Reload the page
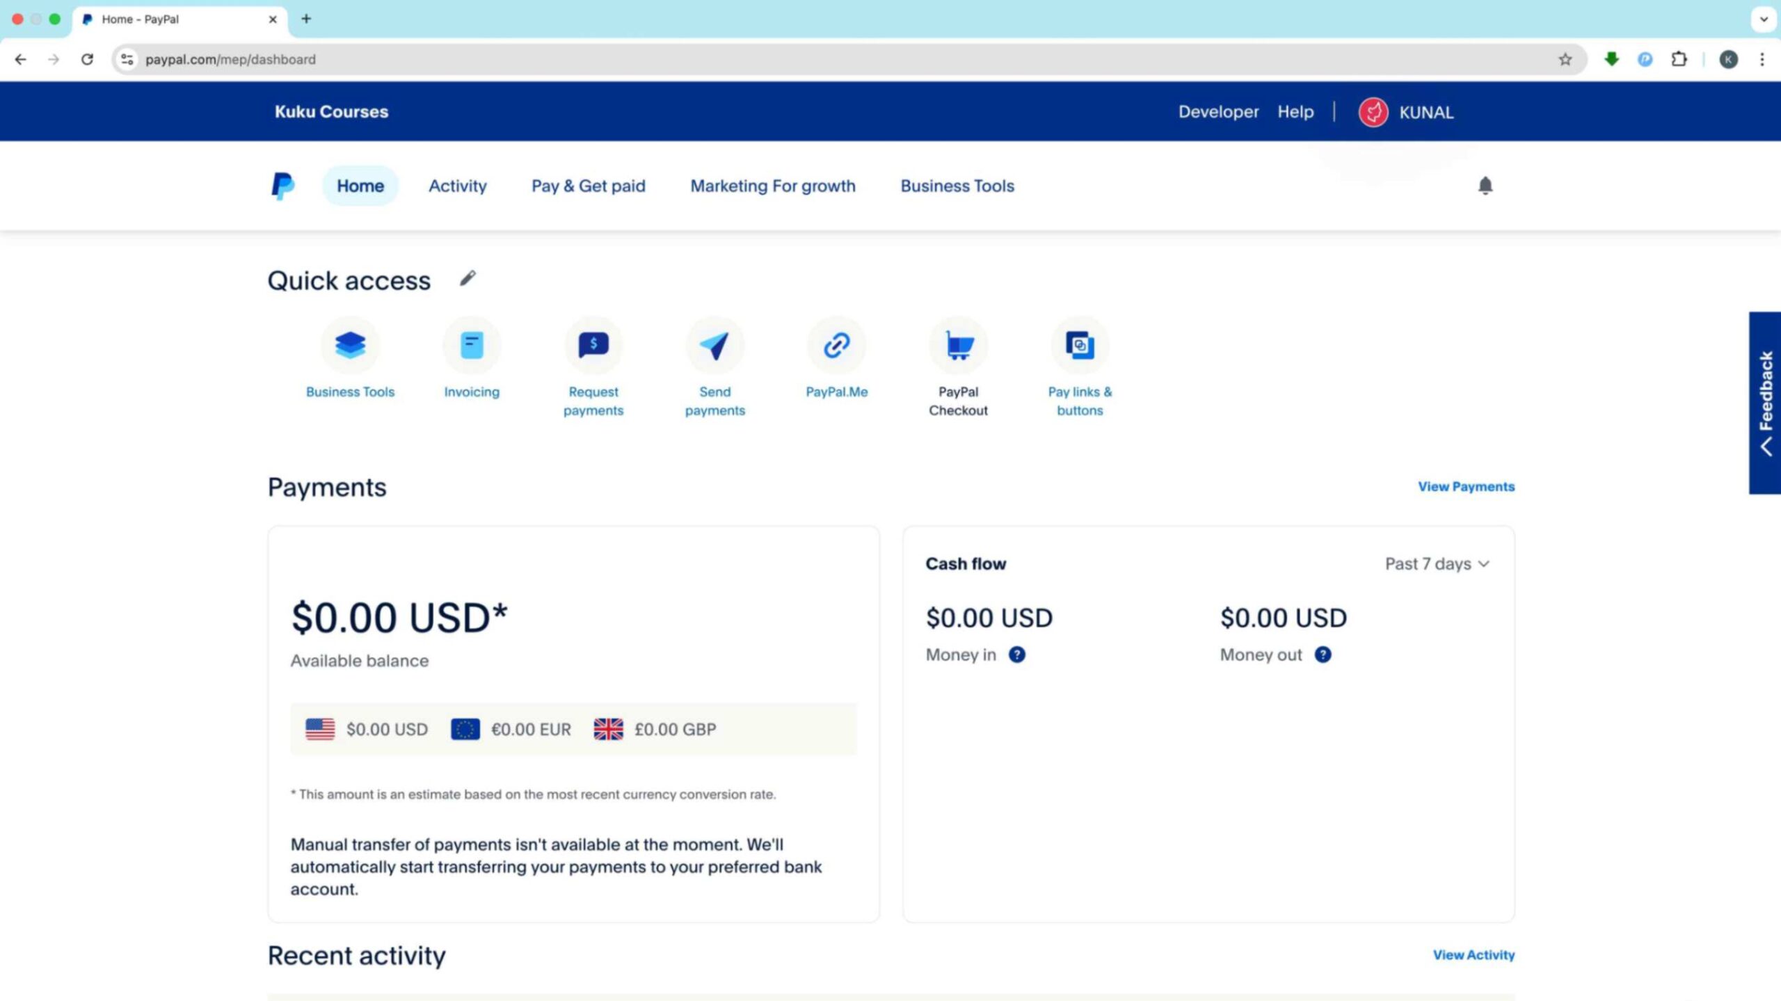1781x1001 pixels. click(87, 59)
